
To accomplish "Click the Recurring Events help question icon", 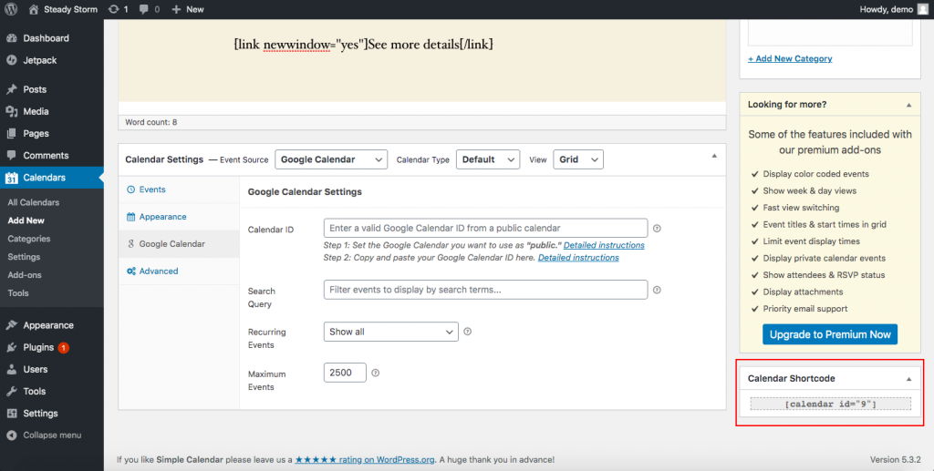I will pos(468,332).
